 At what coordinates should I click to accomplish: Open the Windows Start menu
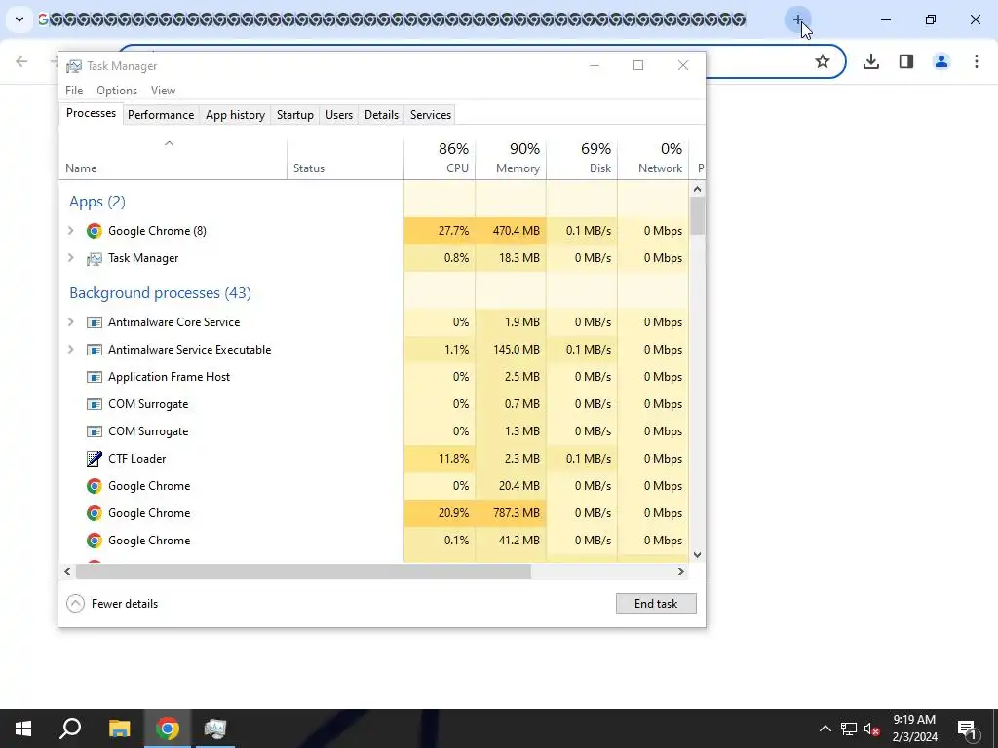click(x=23, y=729)
